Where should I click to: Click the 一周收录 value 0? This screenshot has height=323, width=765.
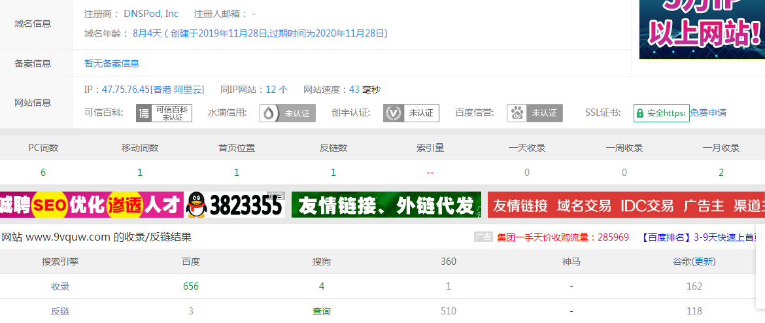tap(624, 172)
